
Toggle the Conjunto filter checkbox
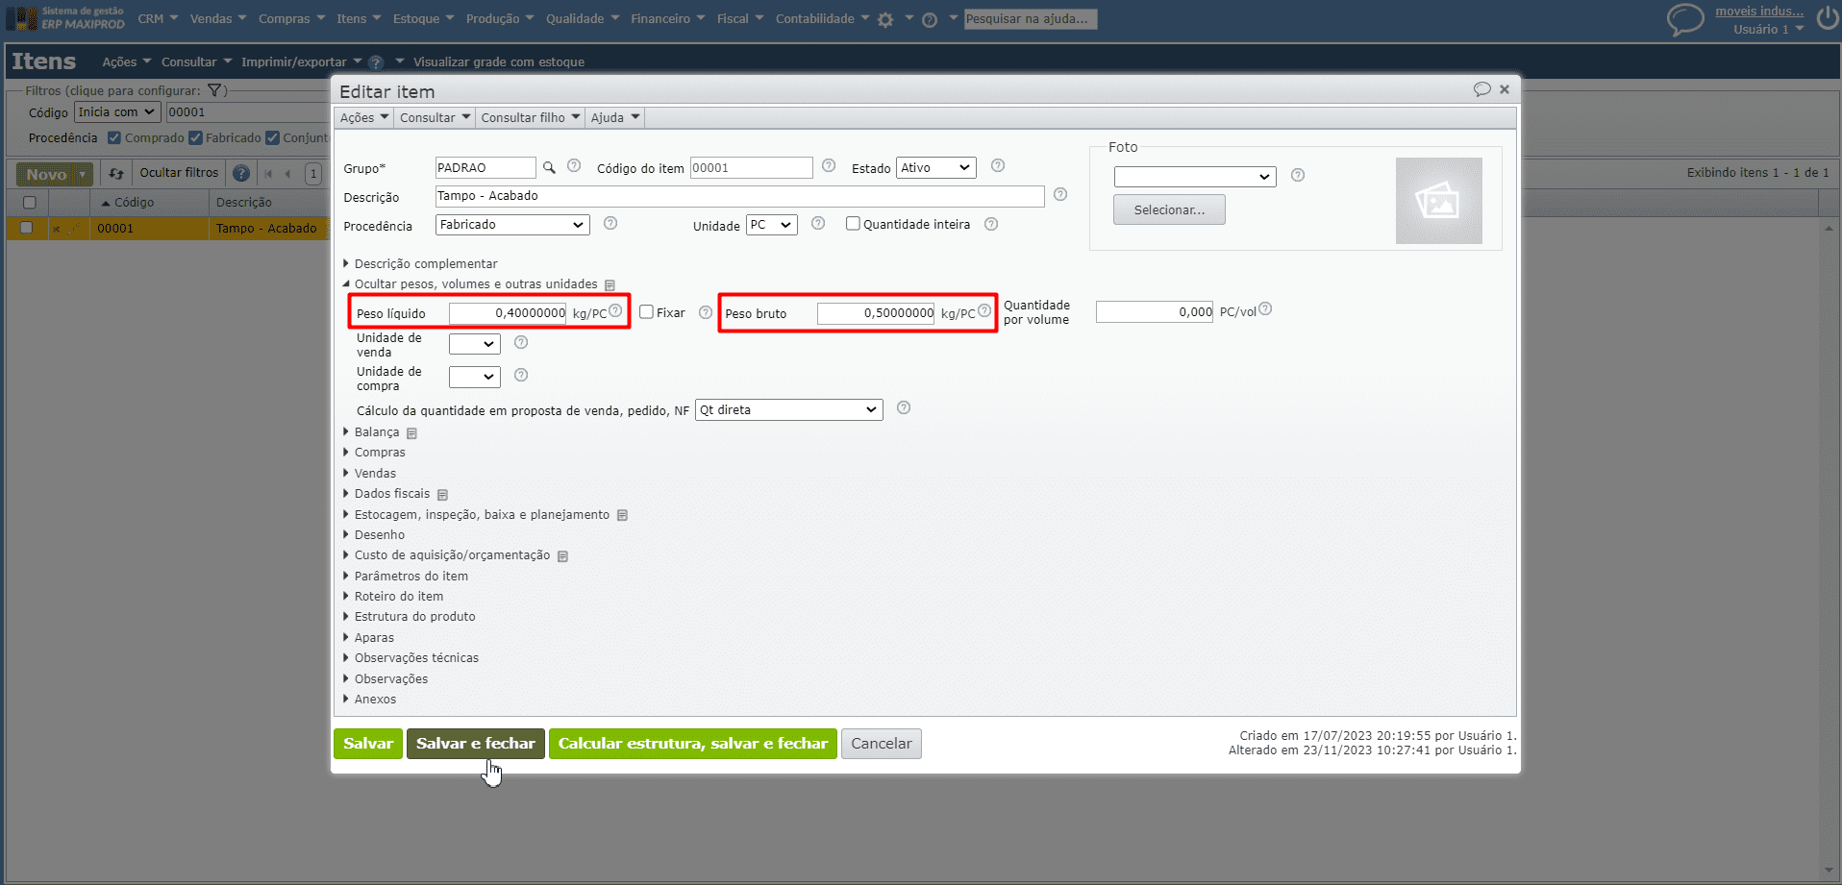[272, 137]
